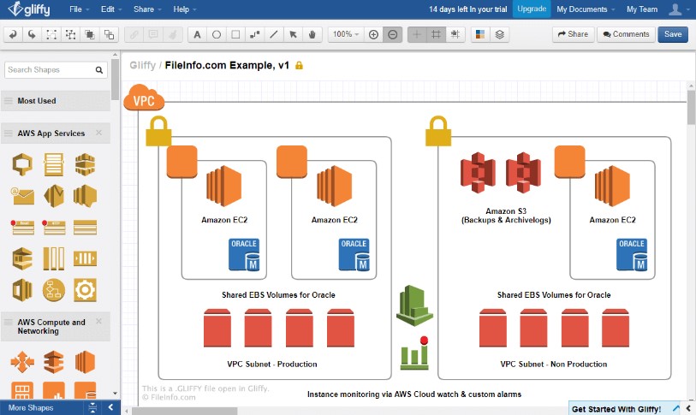The height and width of the screenshot is (415, 696).
Task: Close AWS Compute and Networking library
Action: point(98,321)
